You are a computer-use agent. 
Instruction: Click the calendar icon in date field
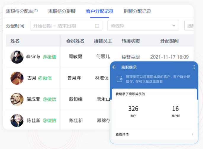coord(97,26)
